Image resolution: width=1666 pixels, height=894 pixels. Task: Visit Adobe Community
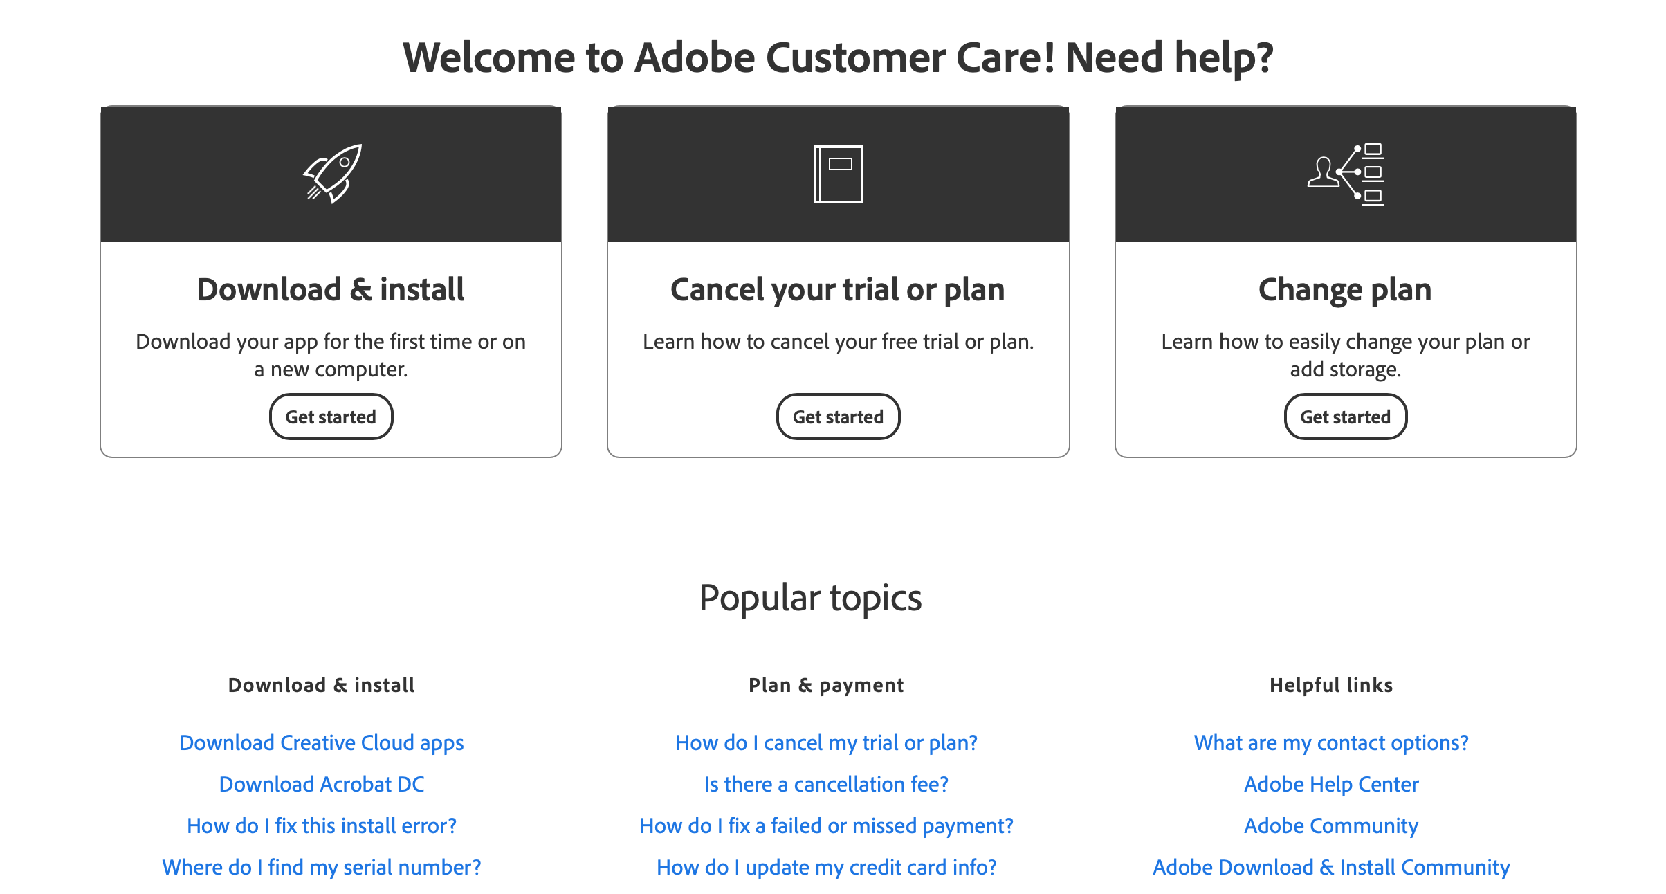point(1331,825)
